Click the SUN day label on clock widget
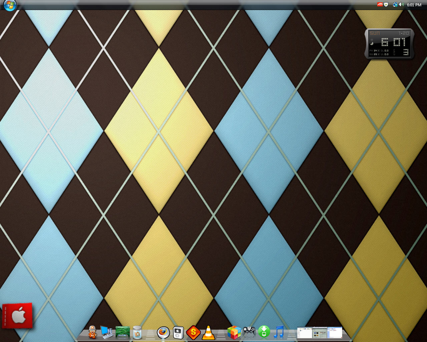The height and width of the screenshot is (342, 427). [375, 33]
